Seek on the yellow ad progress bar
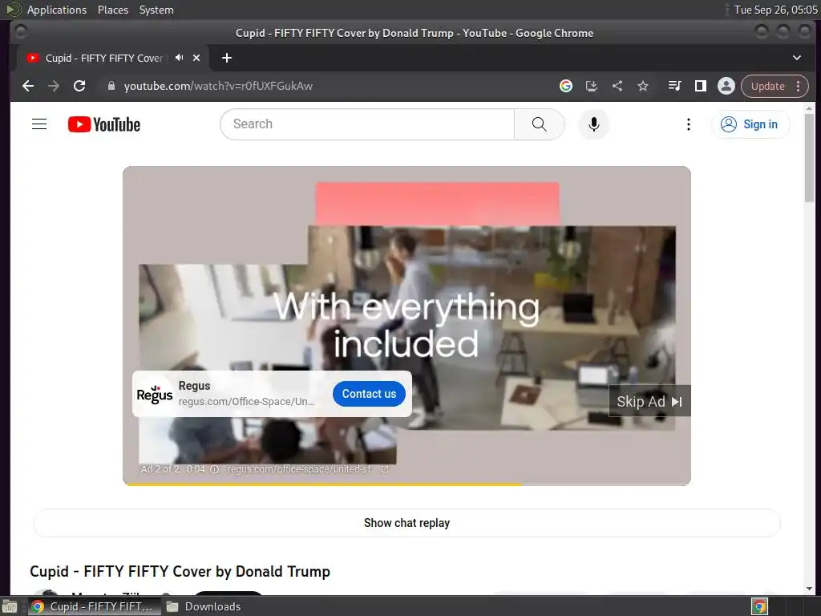The image size is (821, 616). click(406, 484)
